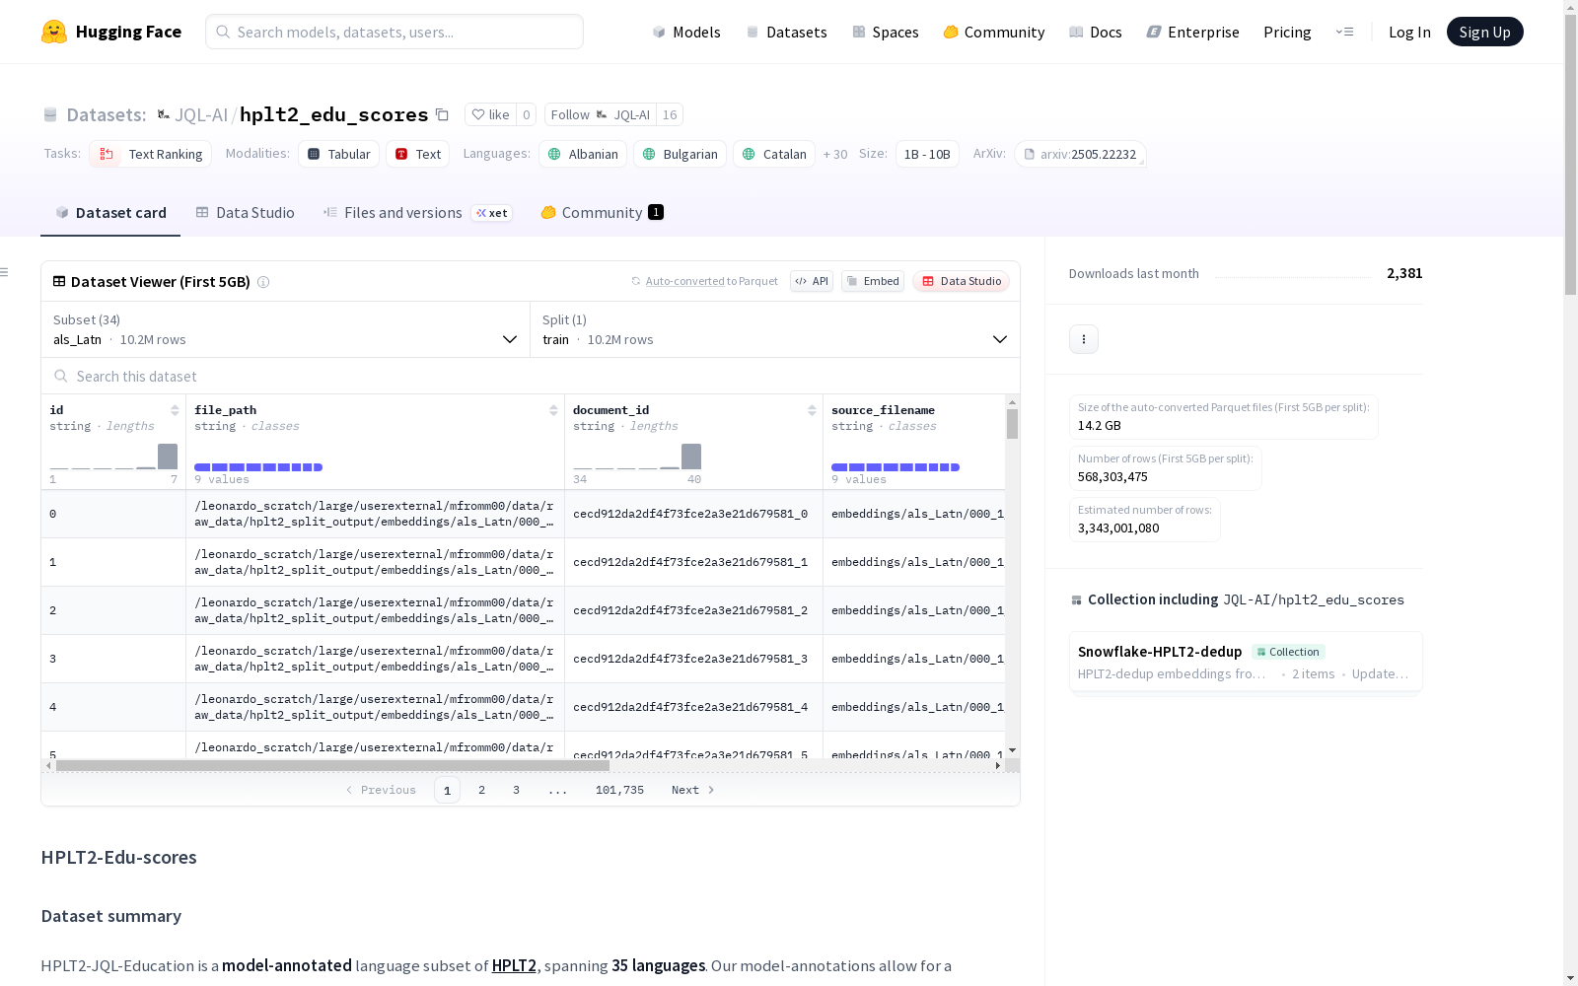Click the Dataset Viewer info icon
1578x986 pixels.
(x=263, y=282)
